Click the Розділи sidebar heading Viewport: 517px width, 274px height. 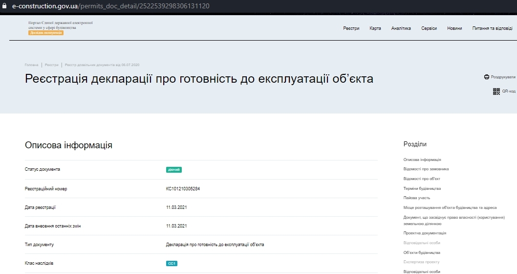point(415,144)
